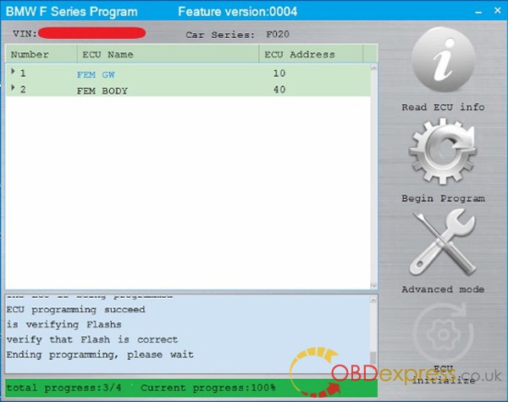Click 'verify that Flash is correct' log line

click(x=92, y=339)
